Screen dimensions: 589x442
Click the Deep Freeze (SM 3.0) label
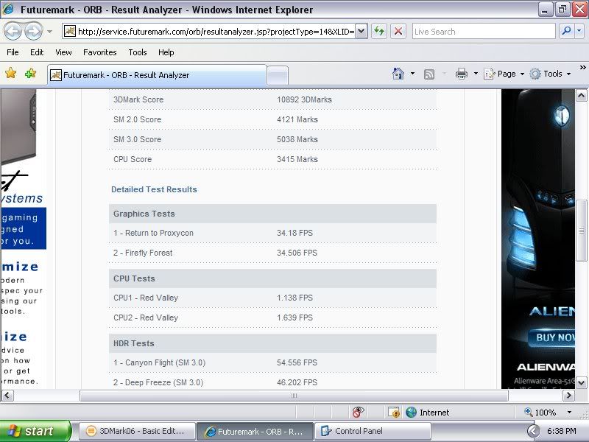[x=158, y=382]
